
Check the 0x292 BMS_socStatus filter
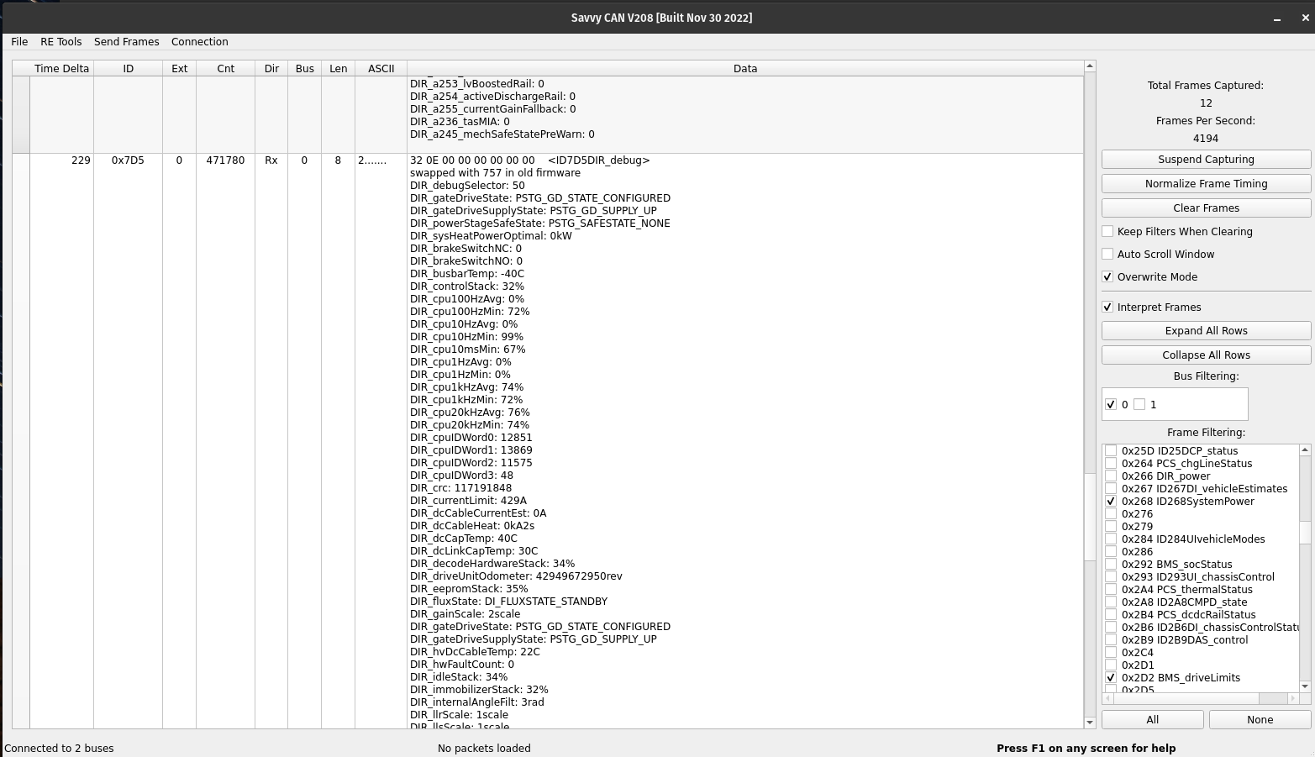(x=1111, y=565)
